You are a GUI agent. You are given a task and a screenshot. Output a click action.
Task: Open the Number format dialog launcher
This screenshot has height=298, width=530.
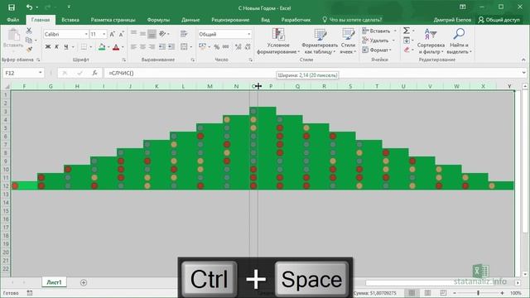[x=250, y=60]
